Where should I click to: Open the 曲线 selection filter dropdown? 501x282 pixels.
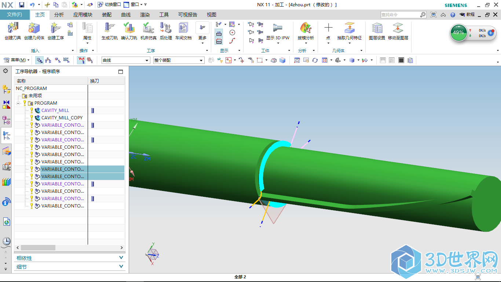(126, 60)
